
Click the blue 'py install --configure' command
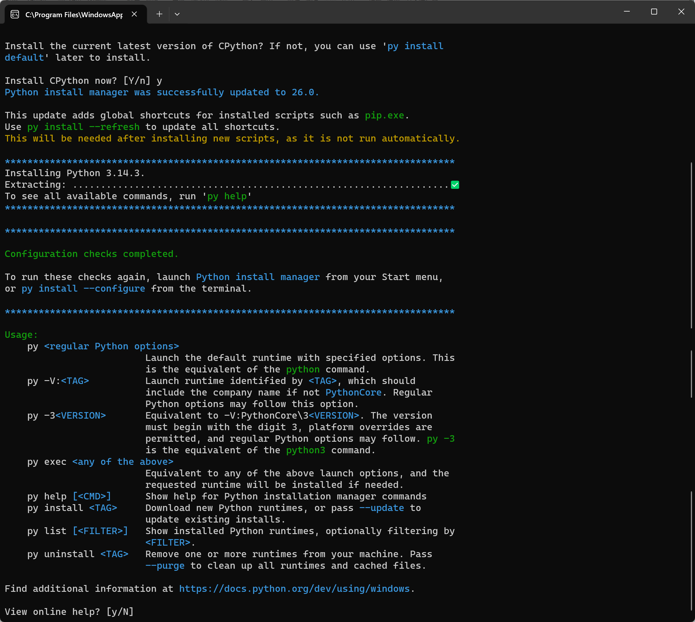point(83,288)
